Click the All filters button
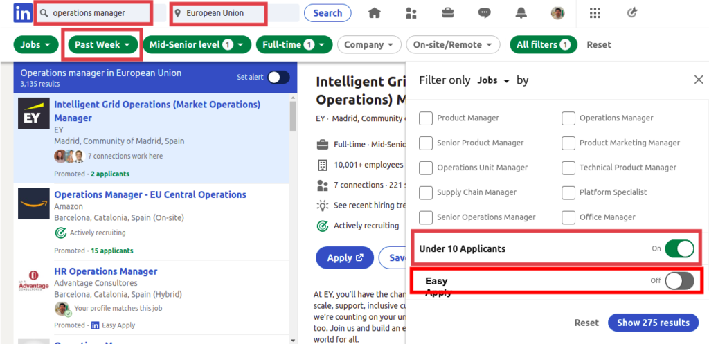This screenshot has width=709, height=344. pyautogui.click(x=543, y=45)
